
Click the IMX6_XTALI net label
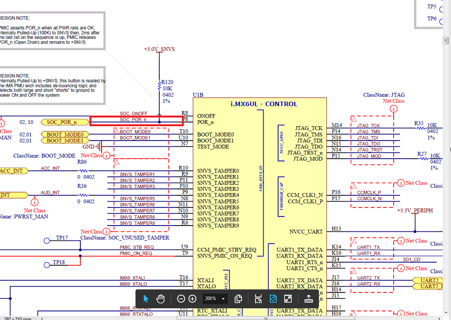pos(132,278)
